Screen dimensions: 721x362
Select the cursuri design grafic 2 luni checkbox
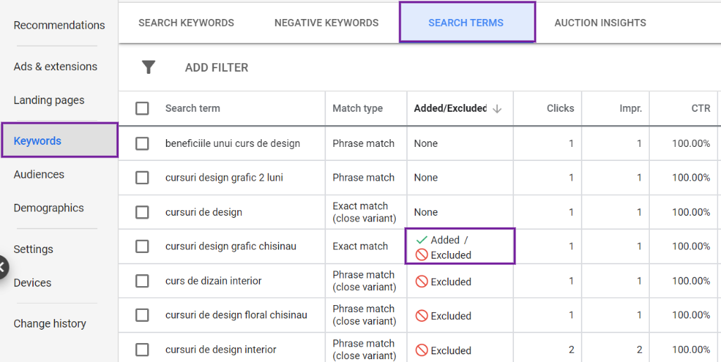(142, 178)
